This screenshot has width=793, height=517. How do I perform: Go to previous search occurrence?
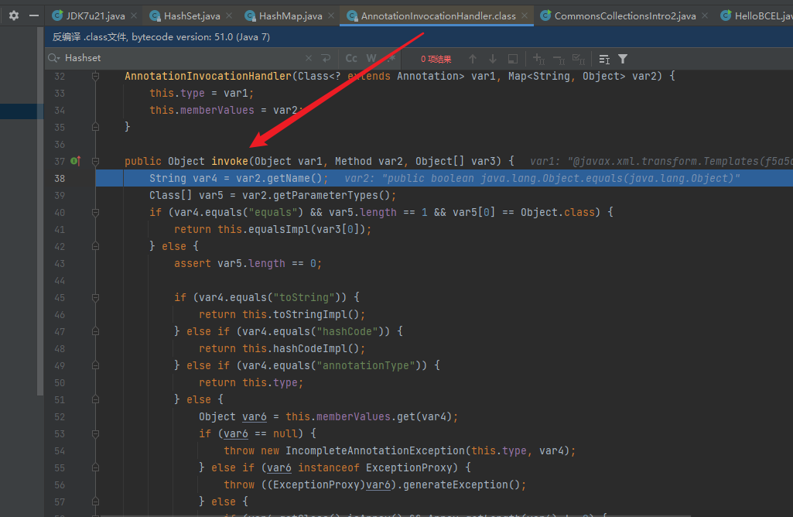tap(473, 59)
